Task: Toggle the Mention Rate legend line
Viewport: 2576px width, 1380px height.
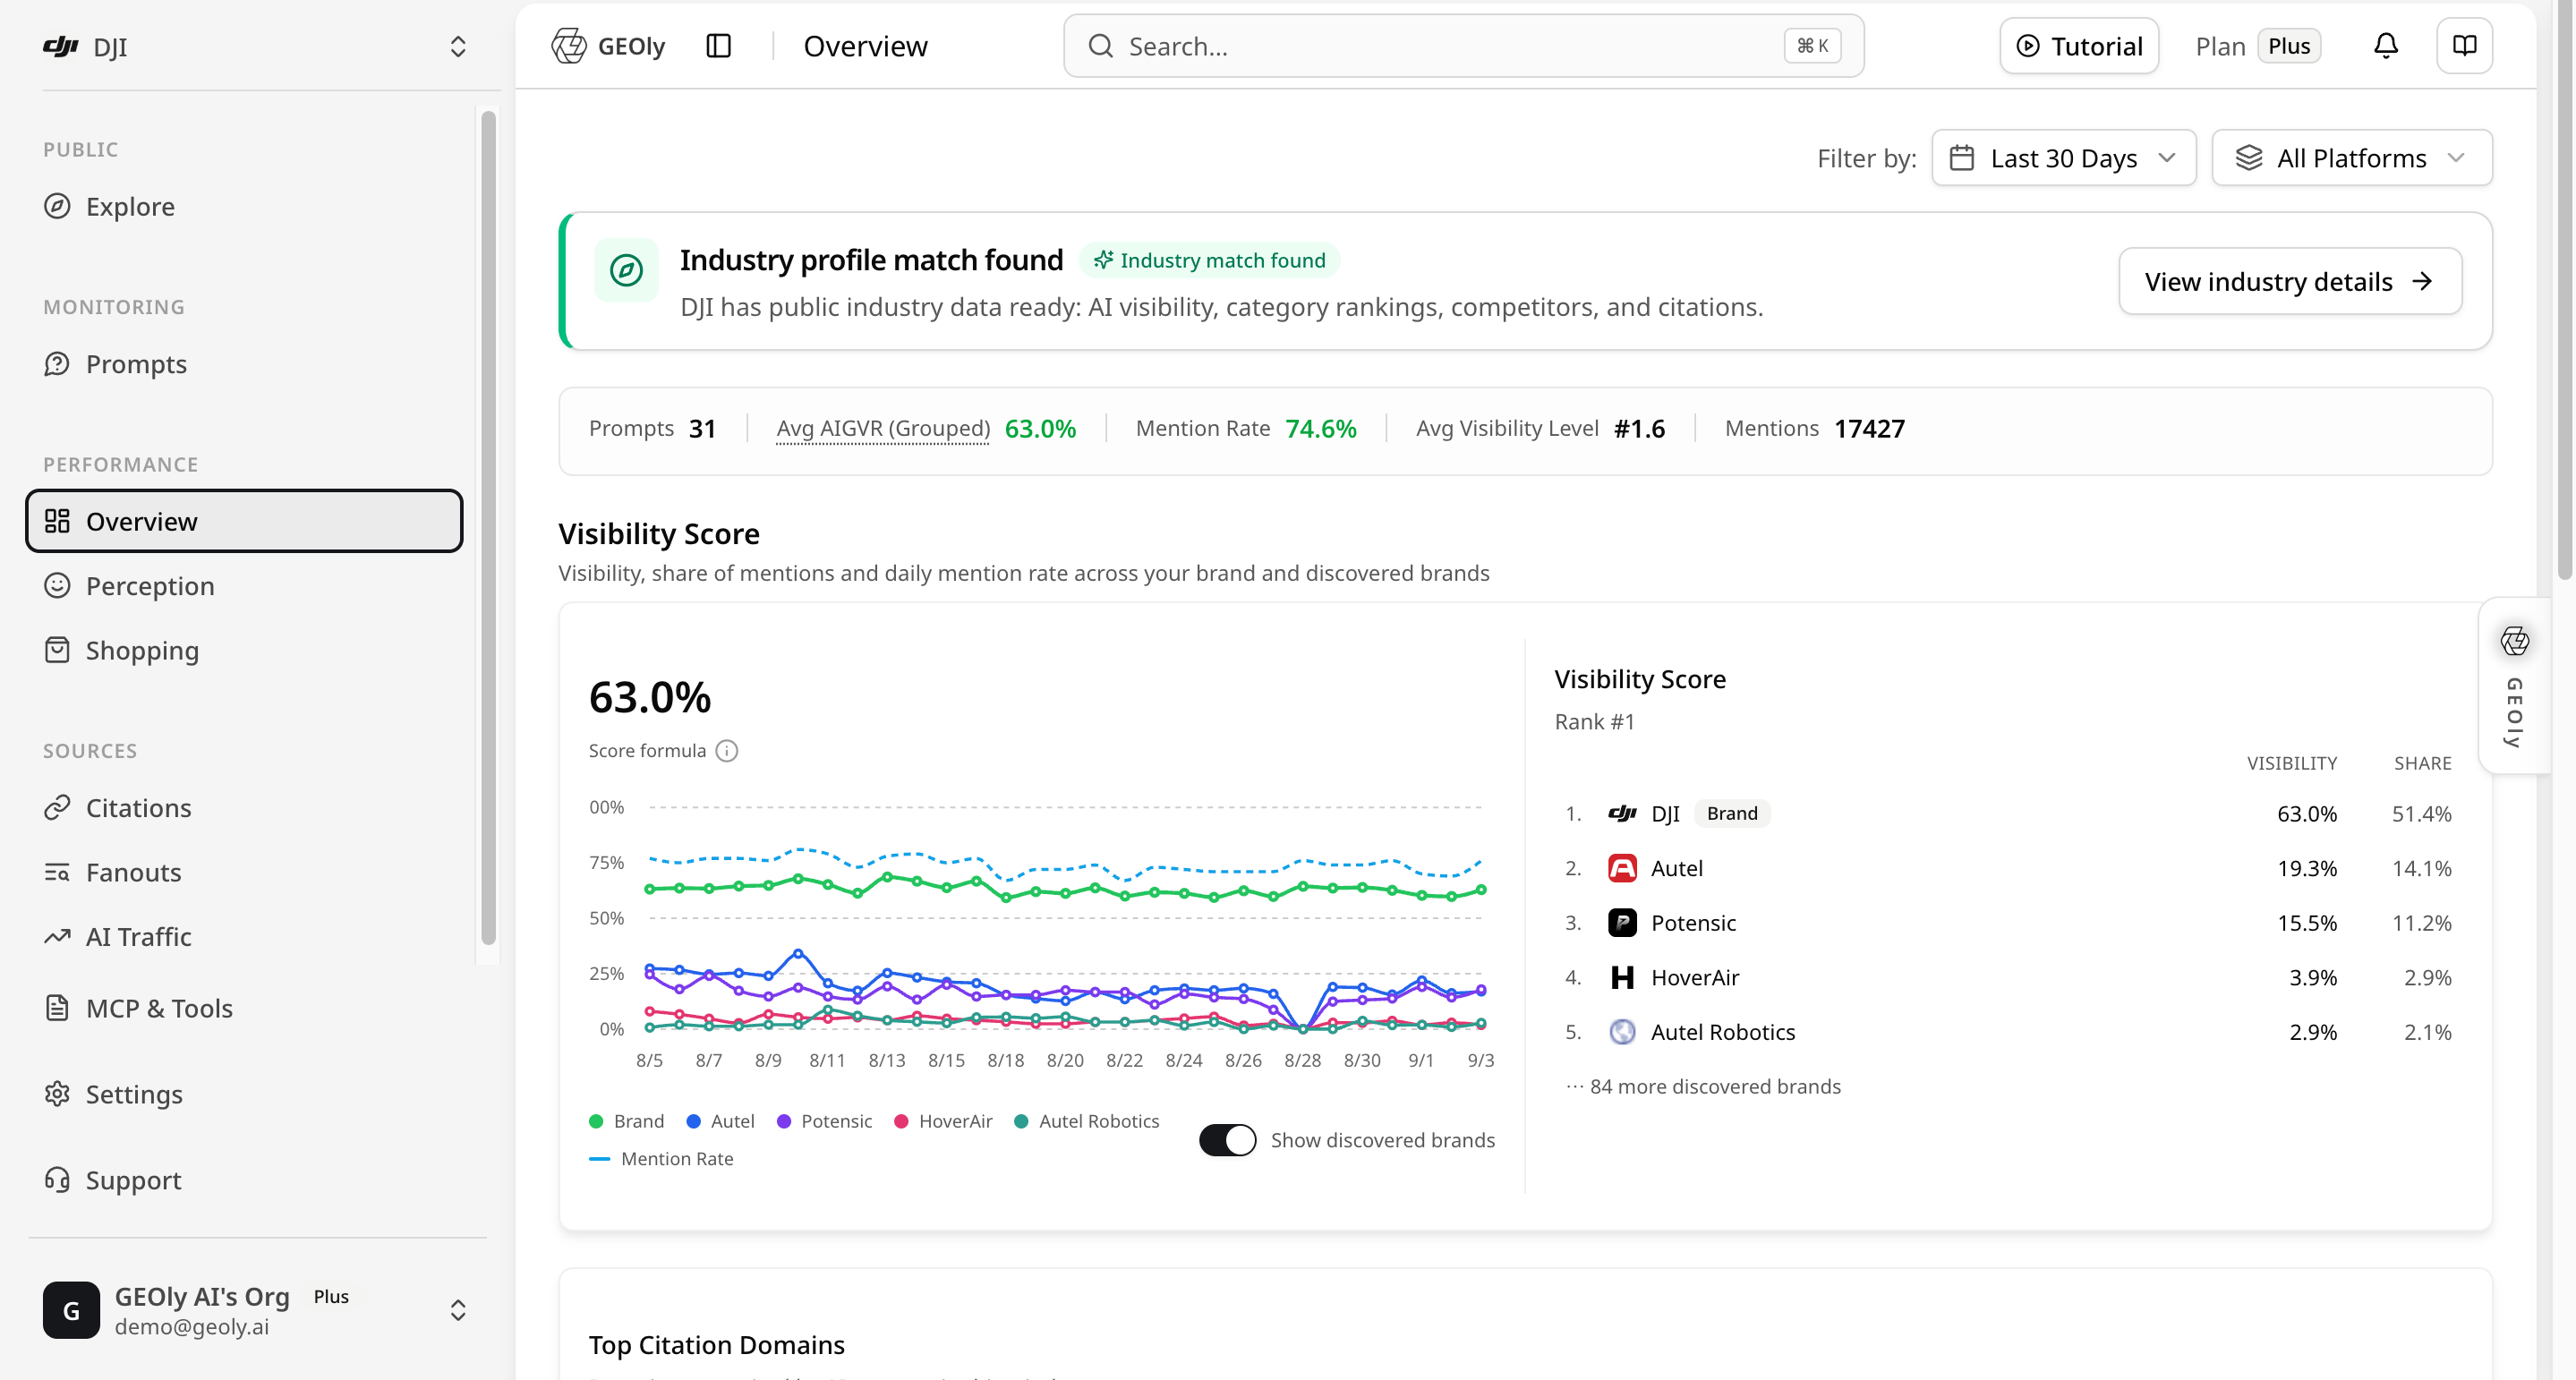Action: [x=661, y=1158]
